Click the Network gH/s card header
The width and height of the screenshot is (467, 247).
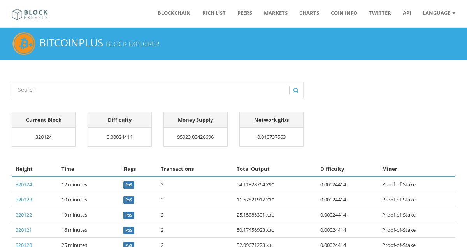(x=271, y=120)
